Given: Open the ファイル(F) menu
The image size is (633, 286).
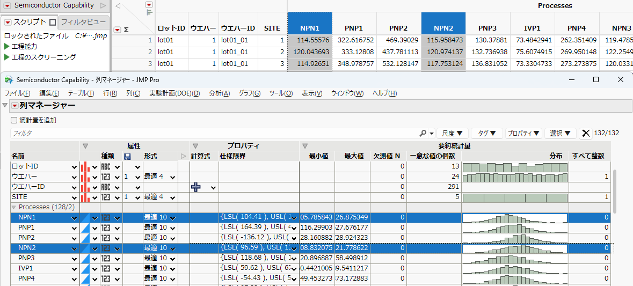Looking at the screenshot, I should (x=17, y=93).
